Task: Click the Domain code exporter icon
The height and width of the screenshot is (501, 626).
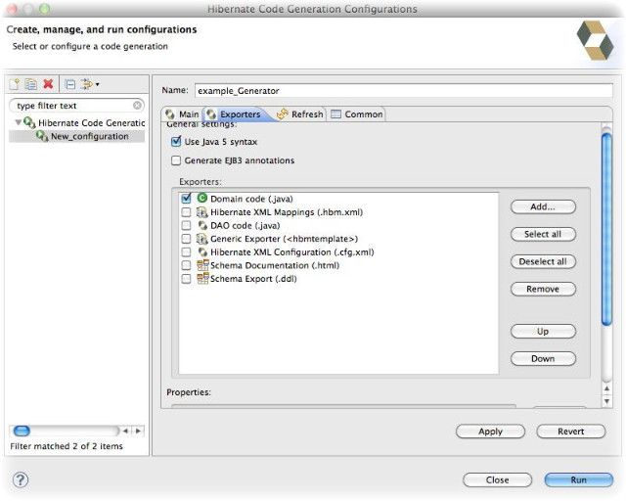Action: click(x=202, y=198)
